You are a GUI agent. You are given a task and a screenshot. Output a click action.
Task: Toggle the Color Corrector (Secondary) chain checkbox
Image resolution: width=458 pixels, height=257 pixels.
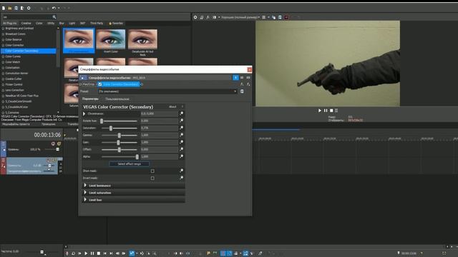[x=100, y=84]
